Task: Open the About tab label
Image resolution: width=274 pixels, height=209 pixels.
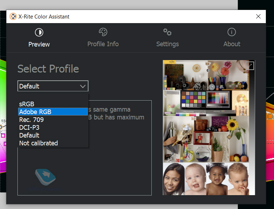Action: click(232, 44)
